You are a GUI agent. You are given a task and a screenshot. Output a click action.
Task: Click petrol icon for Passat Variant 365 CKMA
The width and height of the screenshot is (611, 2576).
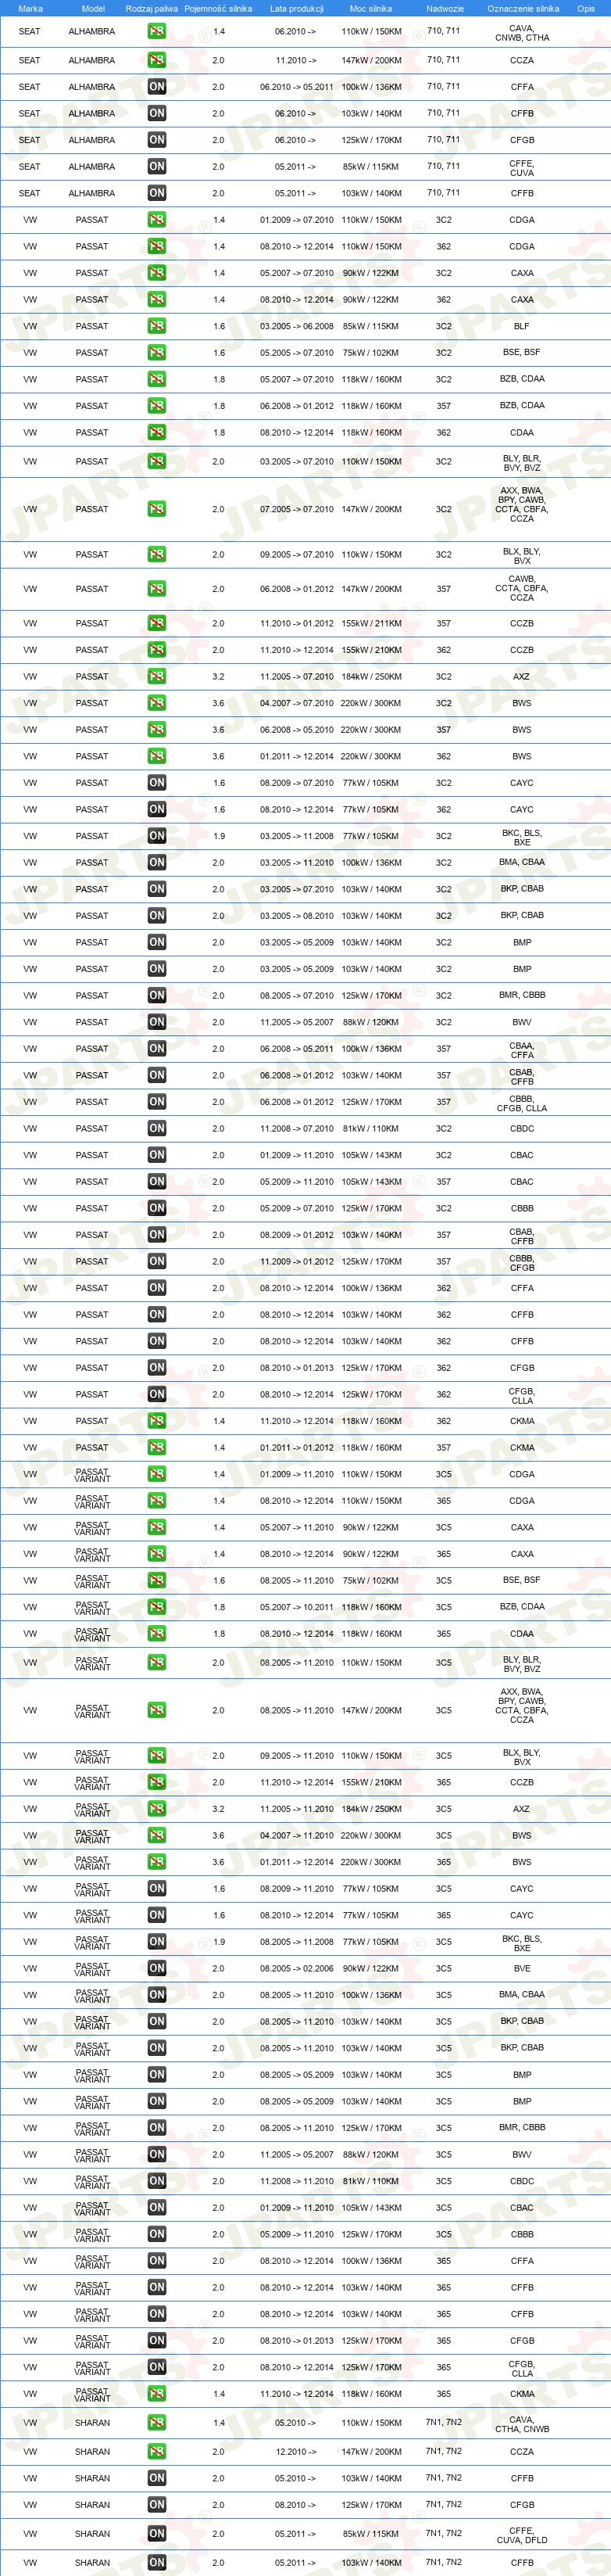click(x=157, y=2394)
